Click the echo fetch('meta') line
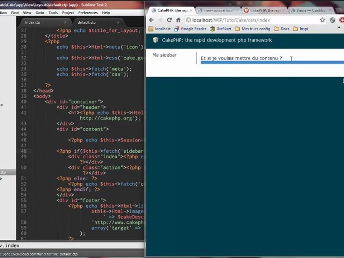344x258 pixels. pos(94,69)
